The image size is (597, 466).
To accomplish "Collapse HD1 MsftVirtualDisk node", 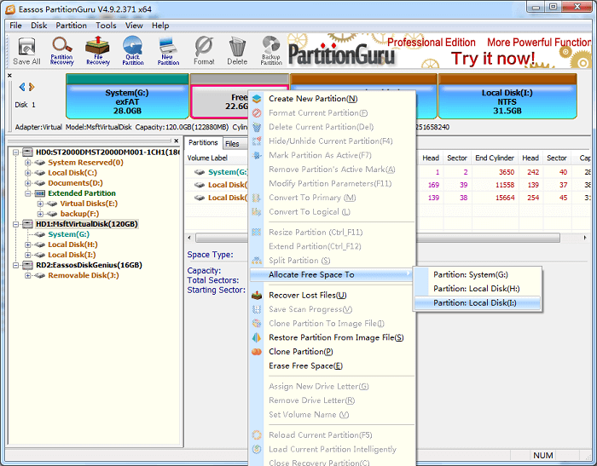I will [15, 224].
